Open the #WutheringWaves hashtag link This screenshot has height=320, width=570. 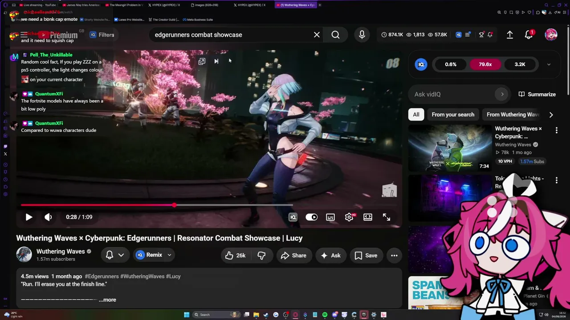142,276
